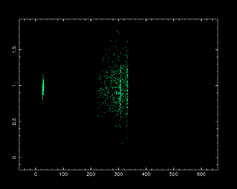Click the y-axis label 0.5
Image resolution: width=237 pixels, height=189 pixels.
pyautogui.click(x=14, y=121)
